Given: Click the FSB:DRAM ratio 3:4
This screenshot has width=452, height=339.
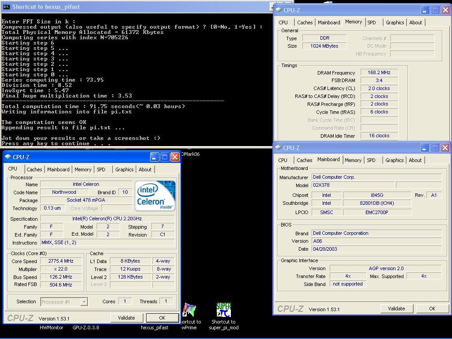Looking at the screenshot, I should tap(379, 80).
